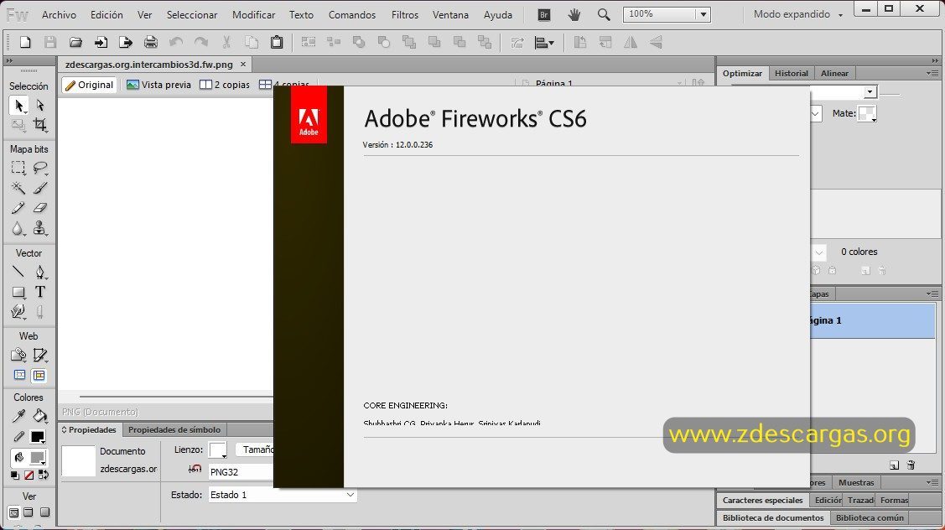Select the Hotspot tool
This screenshot has height=530, width=945.
click(x=18, y=355)
